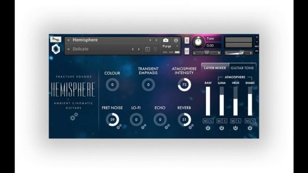Viewport: 308px width, 173px height.
Task: Solo the HELIX layer
Action: click(x=239, y=121)
